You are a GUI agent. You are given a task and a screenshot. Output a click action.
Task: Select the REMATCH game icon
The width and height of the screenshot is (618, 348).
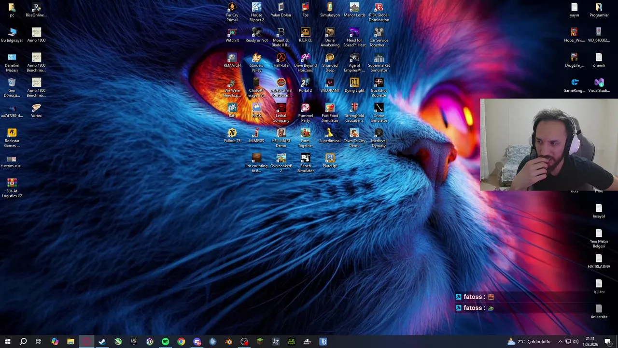232,60
